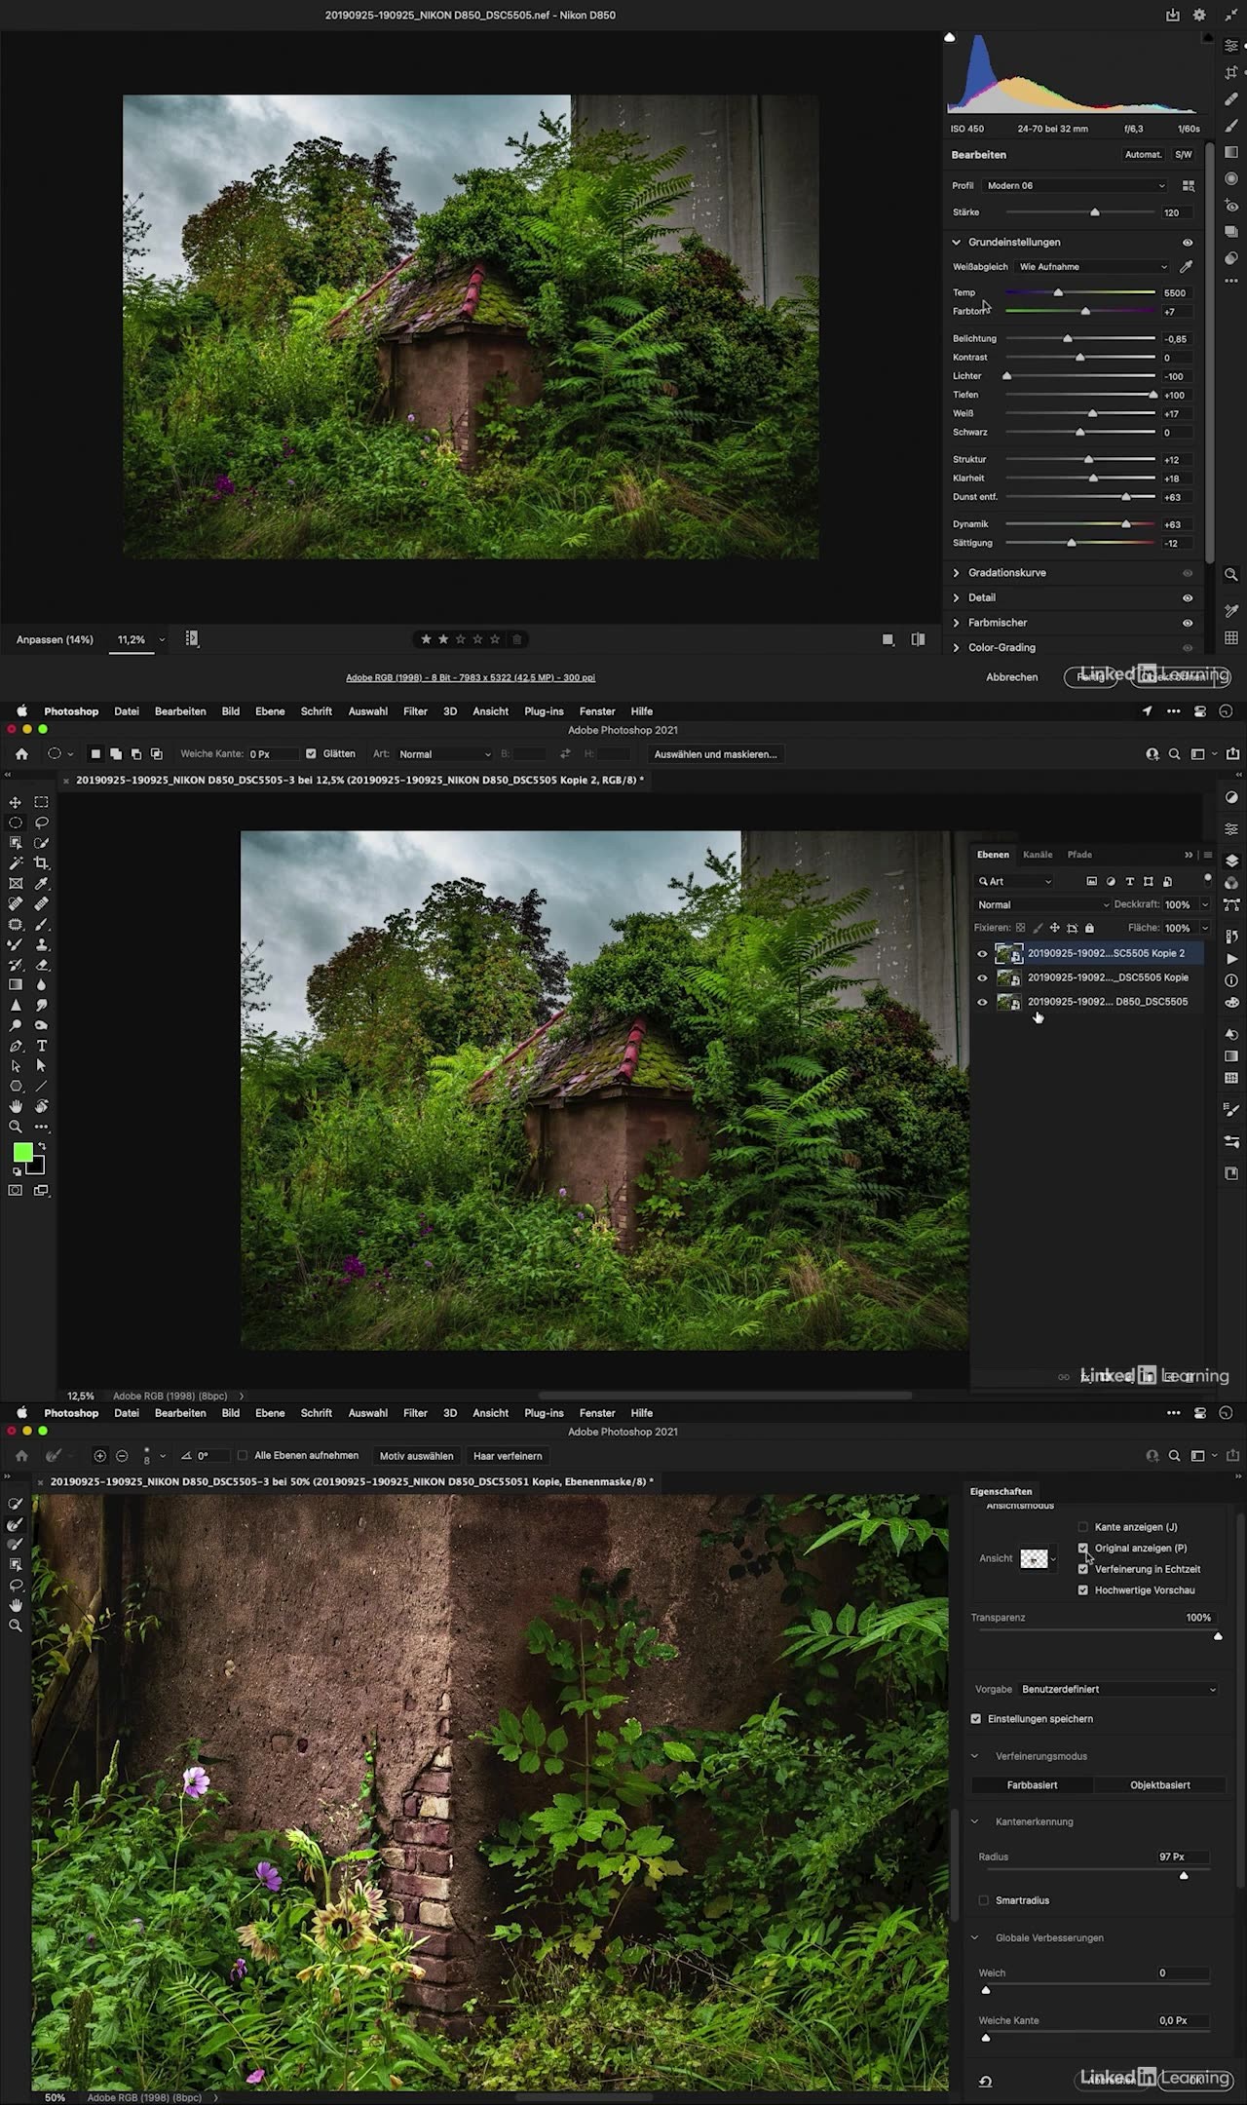Open the Filter menu in the middle window
1247x2105 pixels.
point(415,711)
